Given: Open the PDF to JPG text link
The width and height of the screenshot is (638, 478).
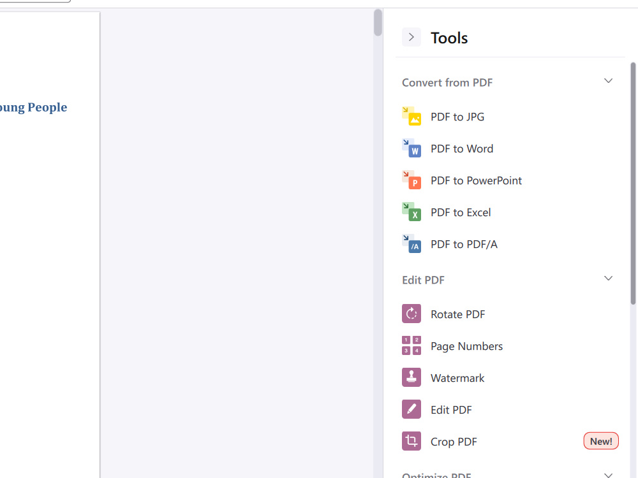Looking at the screenshot, I should tap(457, 117).
